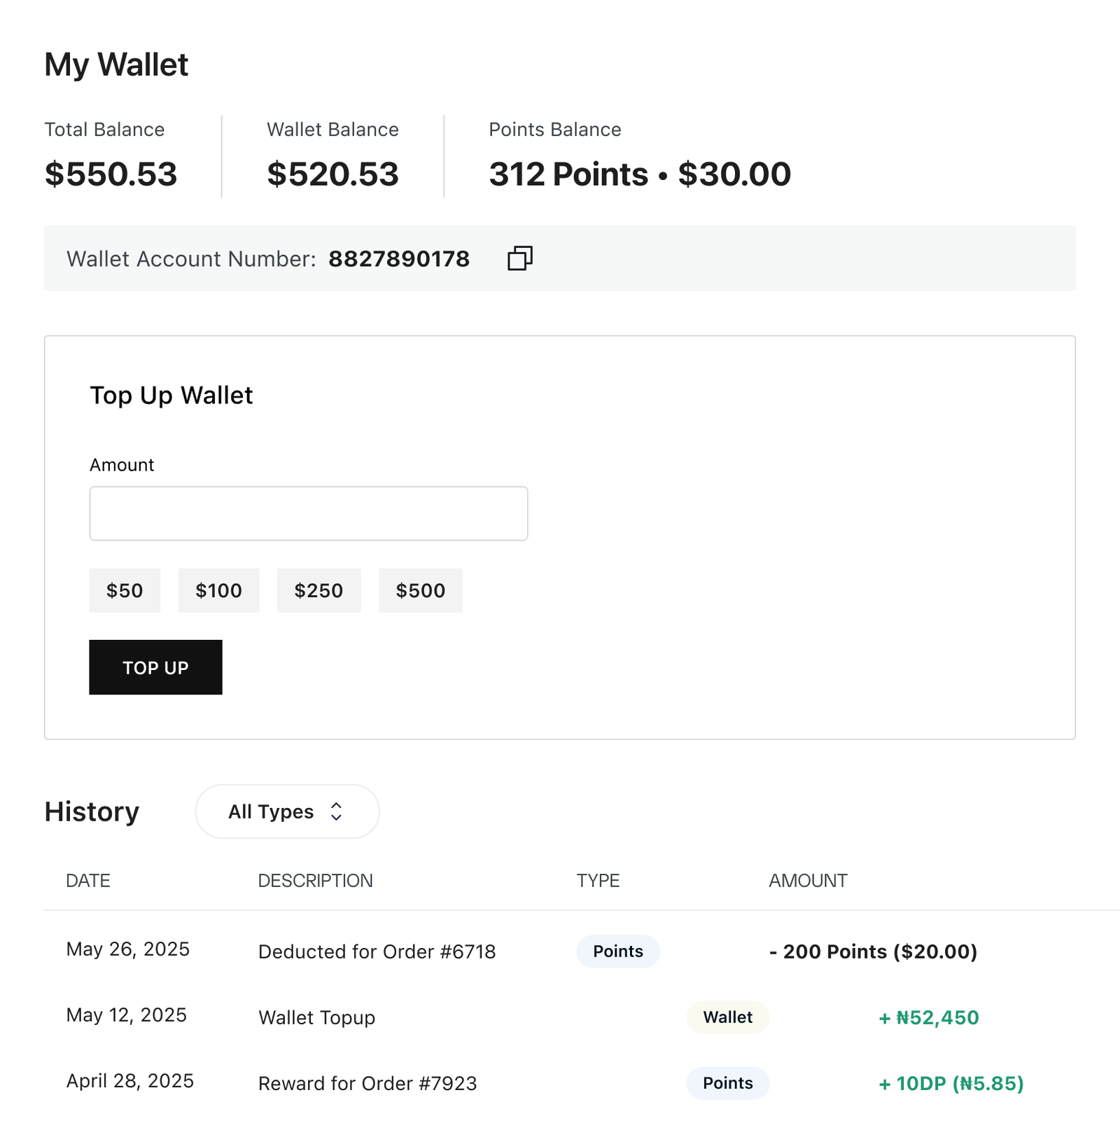The image size is (1120, 1130).
Task: Select the $50 preset amount
Action: coord(125,590)
